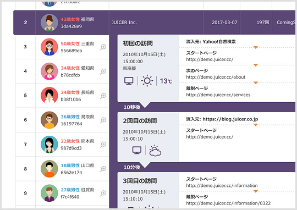
Task: Select row with 36歳男性 鳥取県
Action: pyautogui.click(x=62, y=120)
